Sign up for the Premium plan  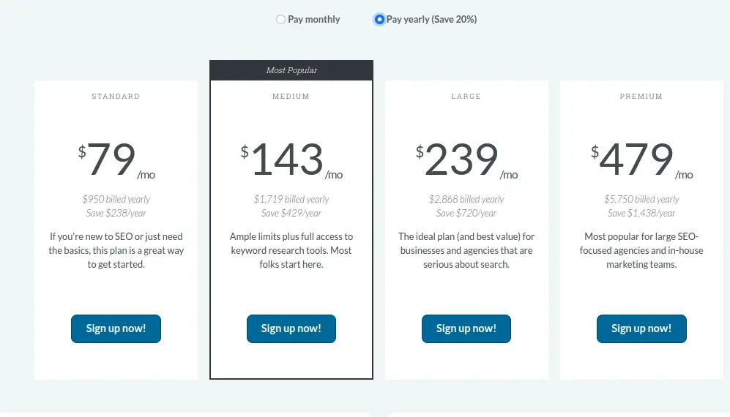click(641, 328)
